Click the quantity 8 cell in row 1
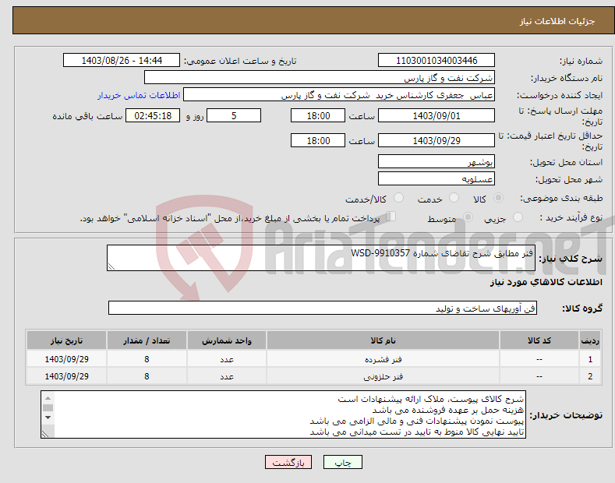615x483 pixels. (147, 359)
